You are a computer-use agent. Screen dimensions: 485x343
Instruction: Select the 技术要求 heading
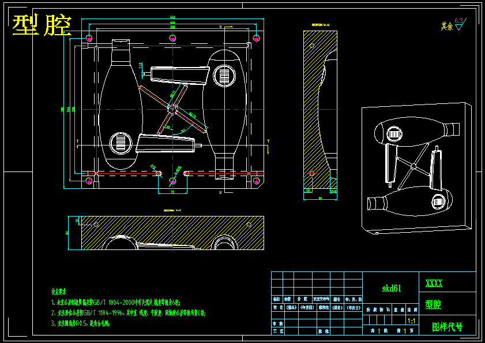(x=58, y=292)
